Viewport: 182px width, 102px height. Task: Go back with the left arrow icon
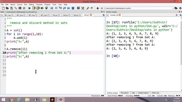pos(98,8)
